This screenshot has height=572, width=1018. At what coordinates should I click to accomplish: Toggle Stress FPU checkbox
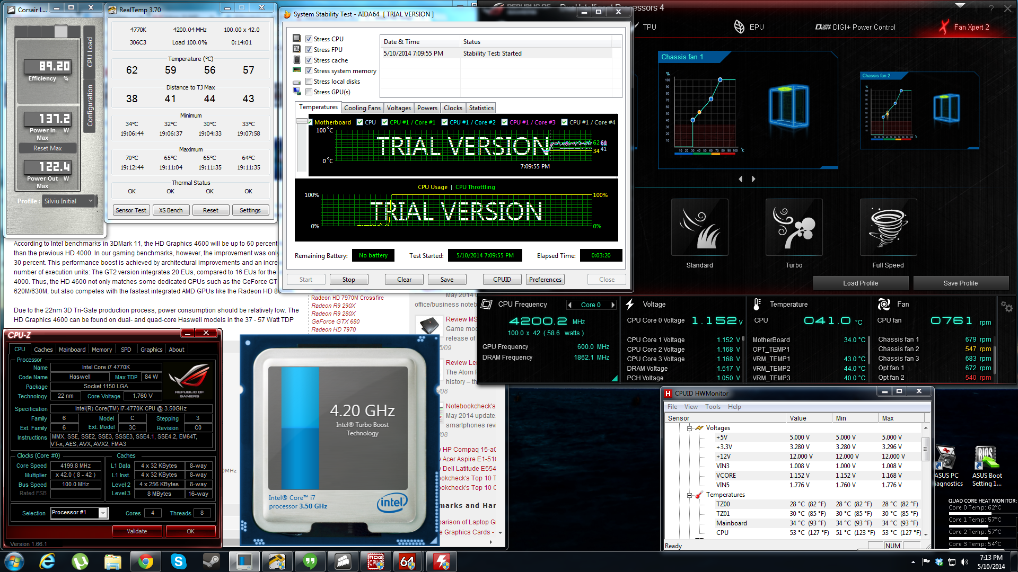(309, 49)
